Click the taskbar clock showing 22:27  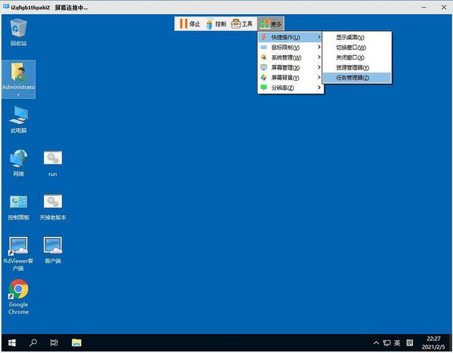pyautogui.click(x=433, y=342)
